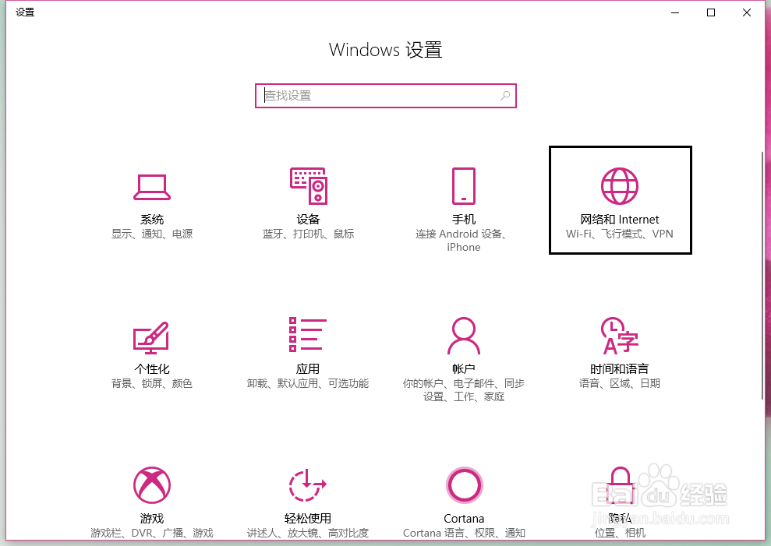This screenshot has height=546, width=771.
Task: Open the 设备 keyboard and speaker icon
Action: tap(309, 186)
